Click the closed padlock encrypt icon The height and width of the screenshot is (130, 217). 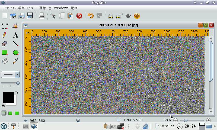click(110, 16)
